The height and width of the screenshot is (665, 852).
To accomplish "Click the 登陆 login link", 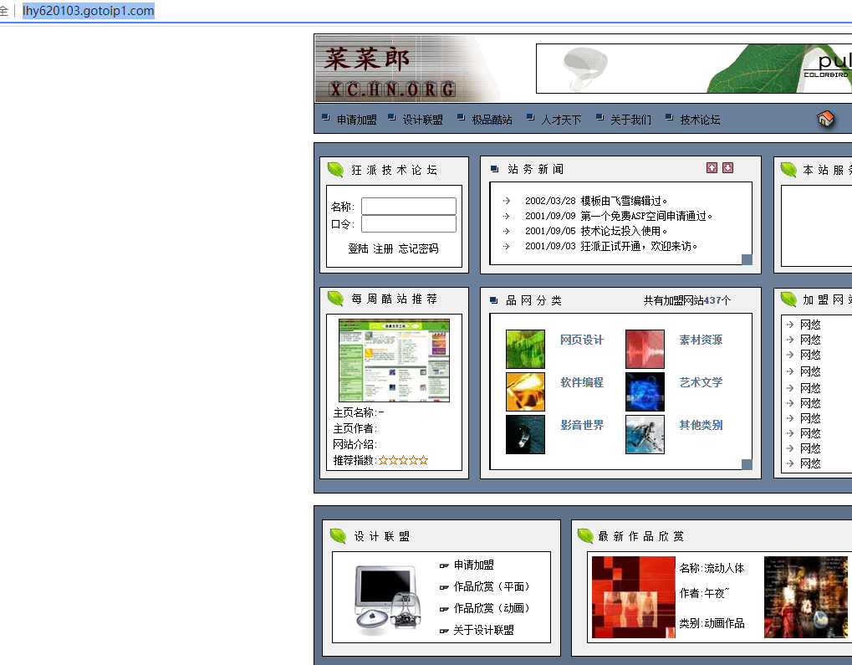I will click(358, 249).
